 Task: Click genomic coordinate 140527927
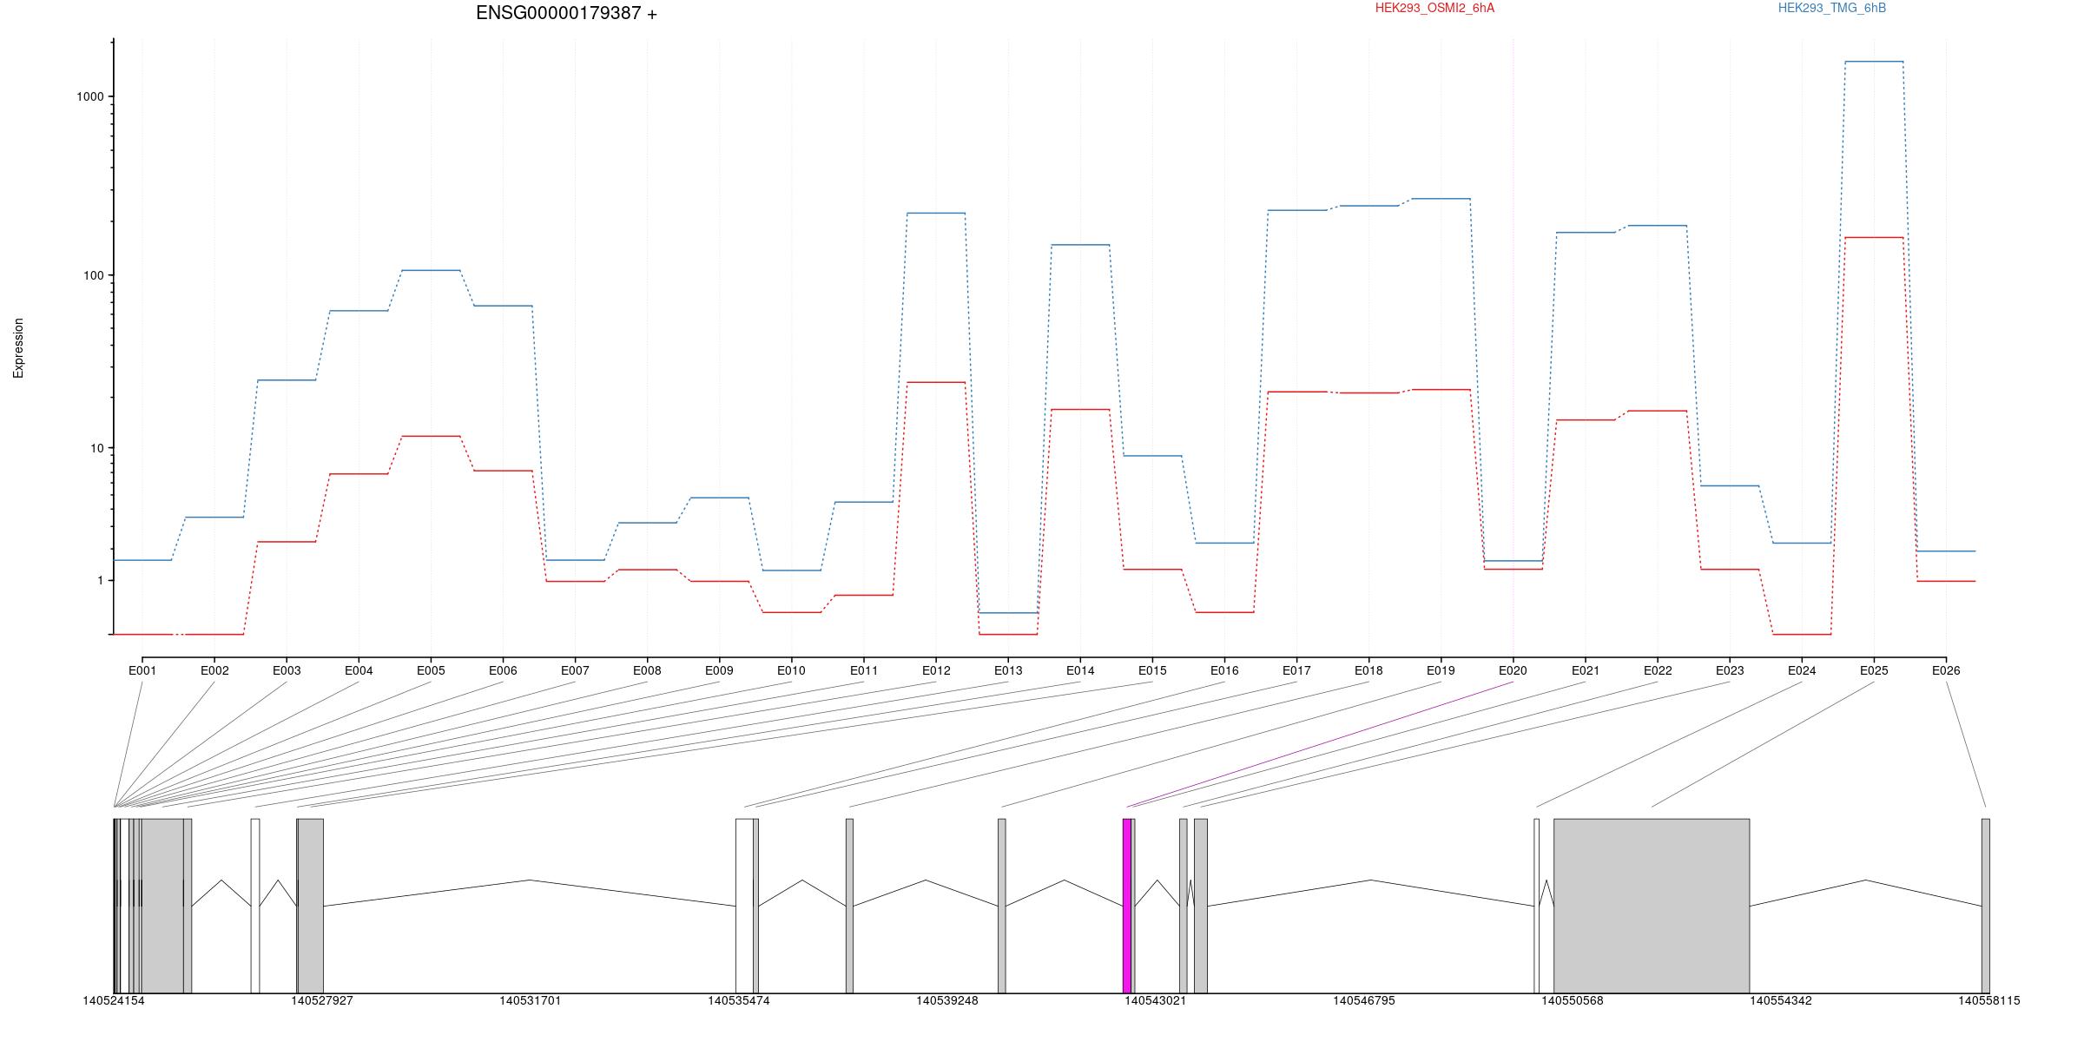tap(322, 1000)
